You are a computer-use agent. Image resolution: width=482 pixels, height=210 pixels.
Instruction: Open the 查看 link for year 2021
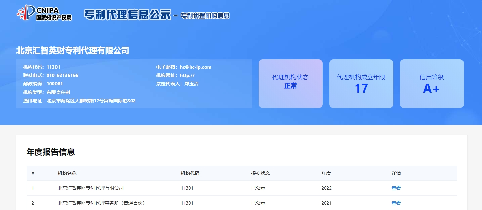point(396,203)
